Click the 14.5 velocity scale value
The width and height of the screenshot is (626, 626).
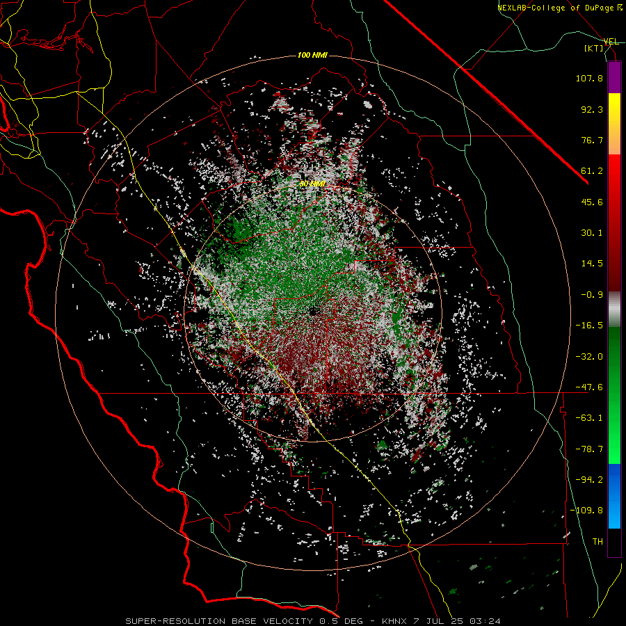(592, 264)
